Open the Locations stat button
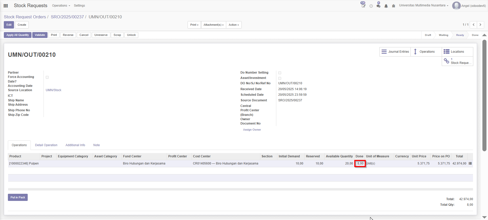Viewport: 488px width, 220px height. pos(457,52)
